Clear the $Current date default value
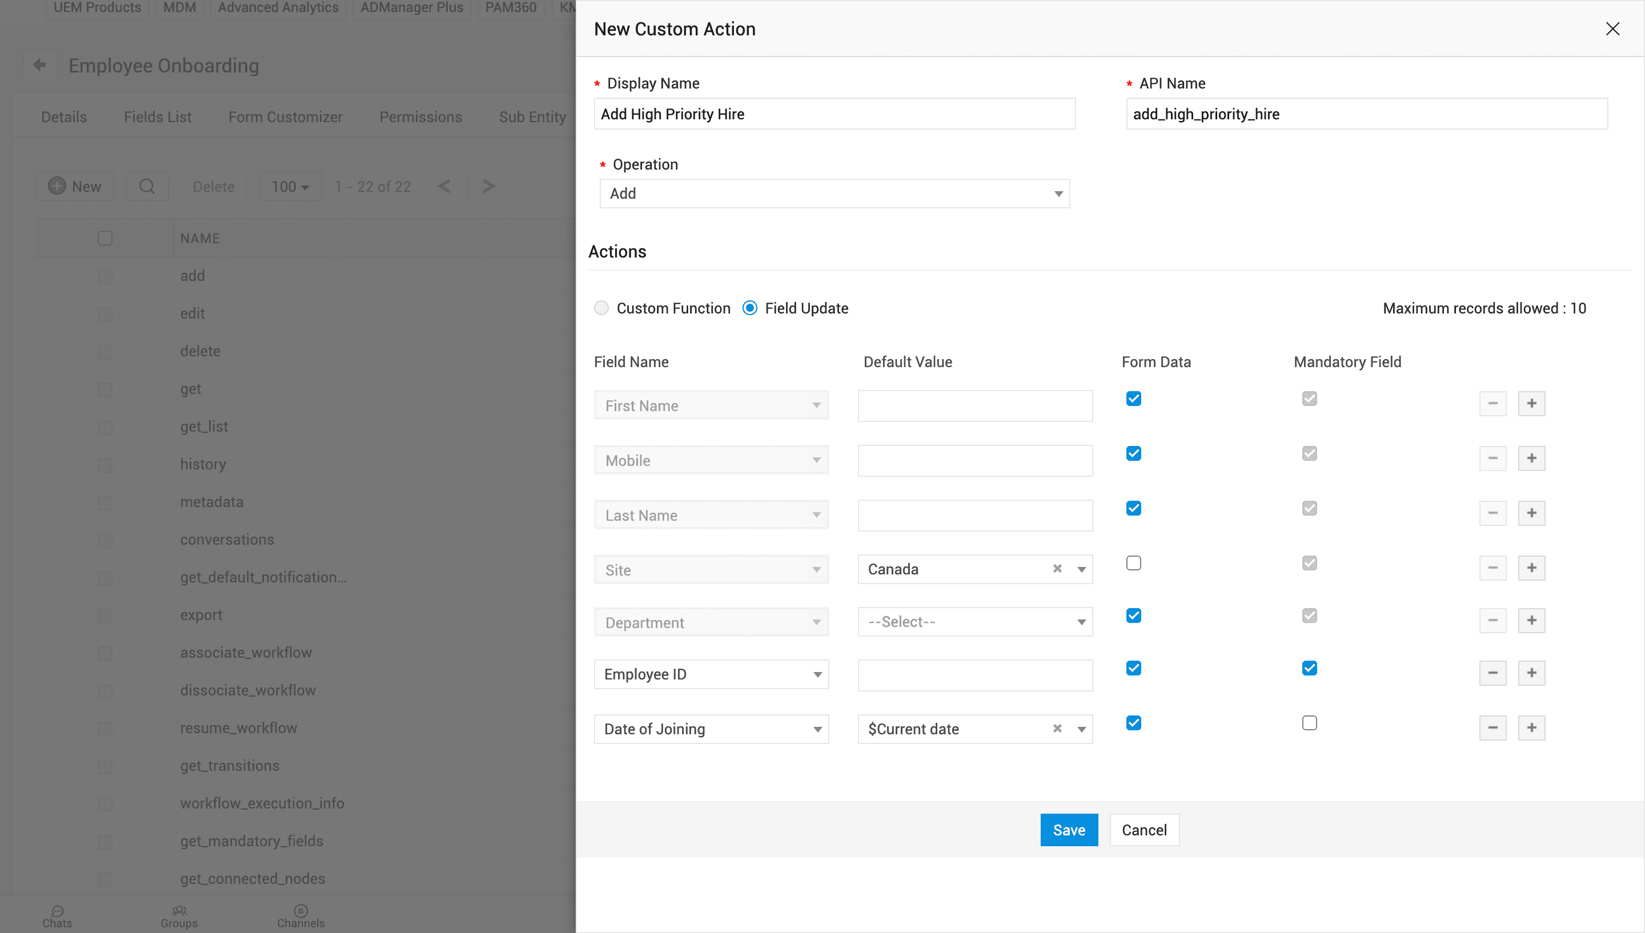 pyautogui.click(x=1057, y=729)
